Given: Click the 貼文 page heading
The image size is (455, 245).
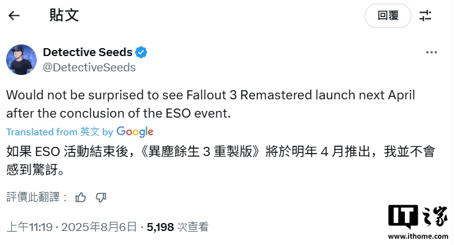Looking at the screenshot, I should click(x=64, y=16).
